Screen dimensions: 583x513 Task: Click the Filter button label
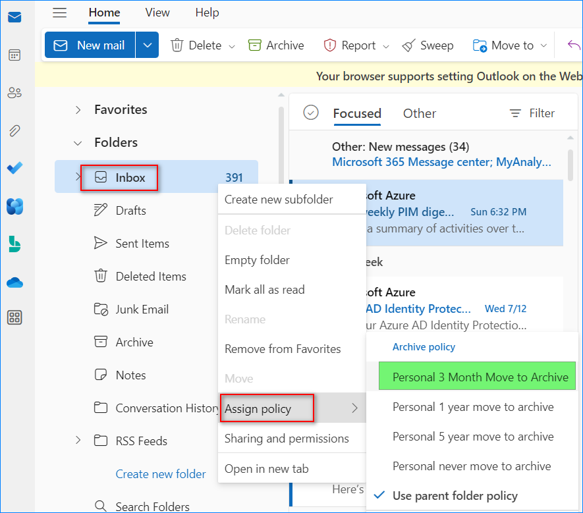click(x=541, y=113)
